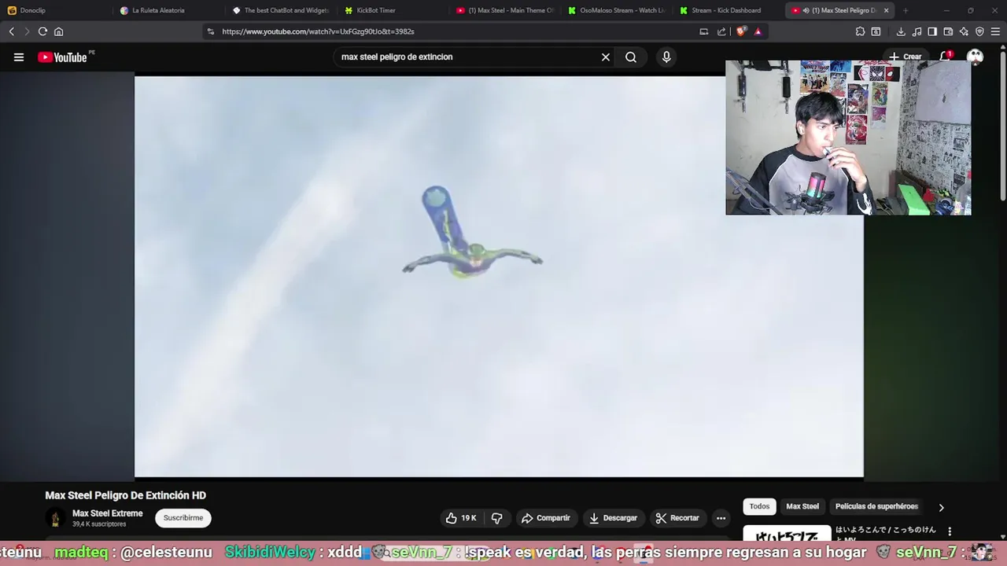This screenshot has width=1007, height=566.
Task: Switch to The best ChatBot and Widgets tab
Action: 281,10
